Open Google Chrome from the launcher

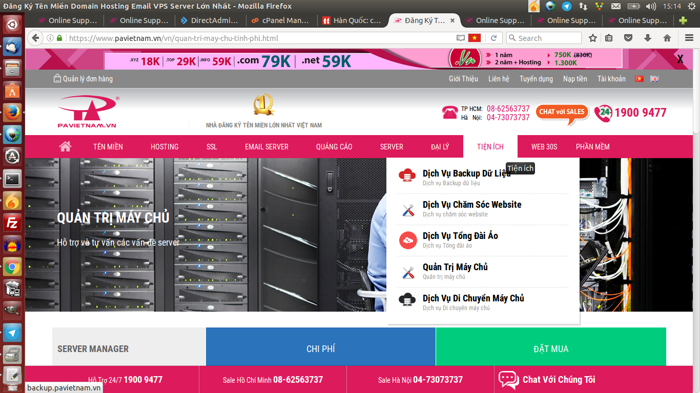coord(12,267)
